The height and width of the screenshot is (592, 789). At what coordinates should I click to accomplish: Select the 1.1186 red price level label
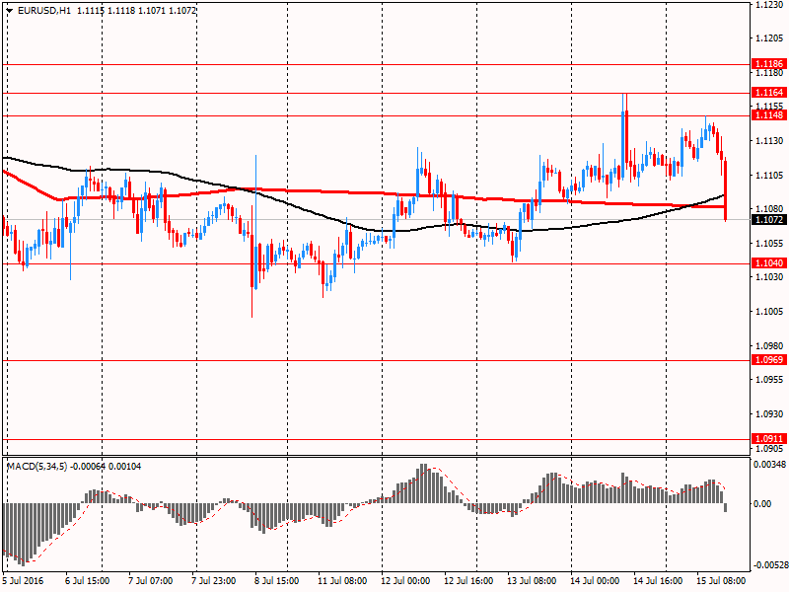click(x=768, y=63)
